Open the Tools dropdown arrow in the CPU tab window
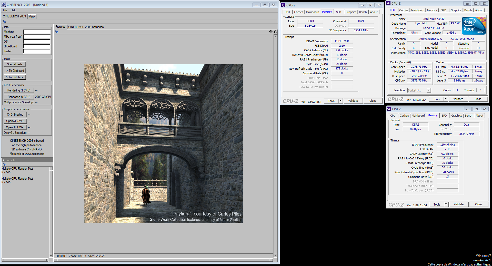 [446, 99]
